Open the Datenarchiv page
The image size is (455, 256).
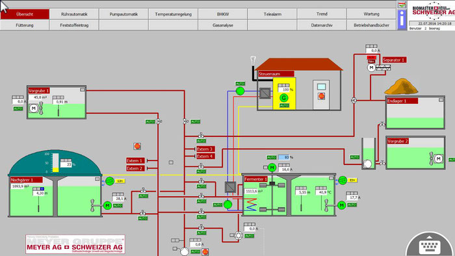coord(322,25)
